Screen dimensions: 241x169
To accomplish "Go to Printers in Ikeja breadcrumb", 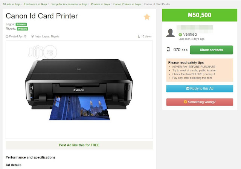I will click(x=101, y=4).
